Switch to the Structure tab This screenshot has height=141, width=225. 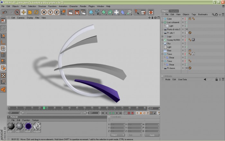[x=174, y=11]
